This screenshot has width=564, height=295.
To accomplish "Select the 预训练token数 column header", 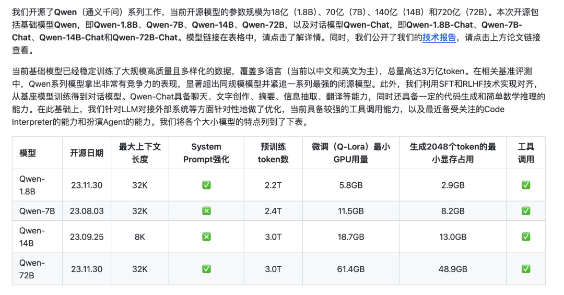I will point(273,154).
